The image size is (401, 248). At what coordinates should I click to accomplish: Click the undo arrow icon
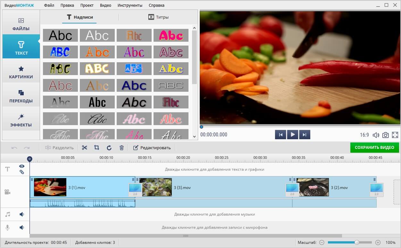click(14, 148)
